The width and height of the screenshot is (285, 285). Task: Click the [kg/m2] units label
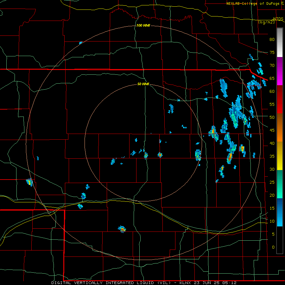(266, 22)
